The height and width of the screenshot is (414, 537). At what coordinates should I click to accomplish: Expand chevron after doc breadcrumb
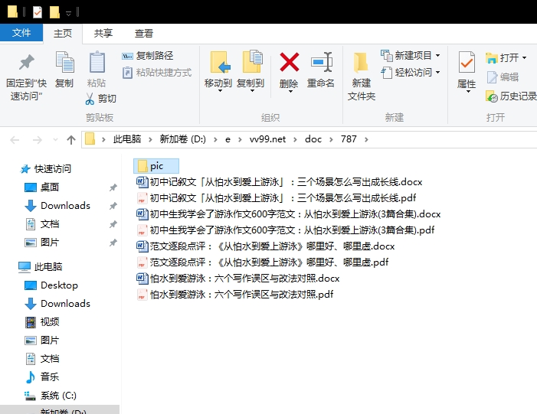pos(331,139)
